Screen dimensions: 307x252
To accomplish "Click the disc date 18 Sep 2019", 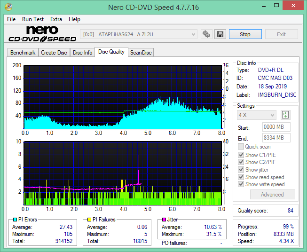I will [273, 87].
